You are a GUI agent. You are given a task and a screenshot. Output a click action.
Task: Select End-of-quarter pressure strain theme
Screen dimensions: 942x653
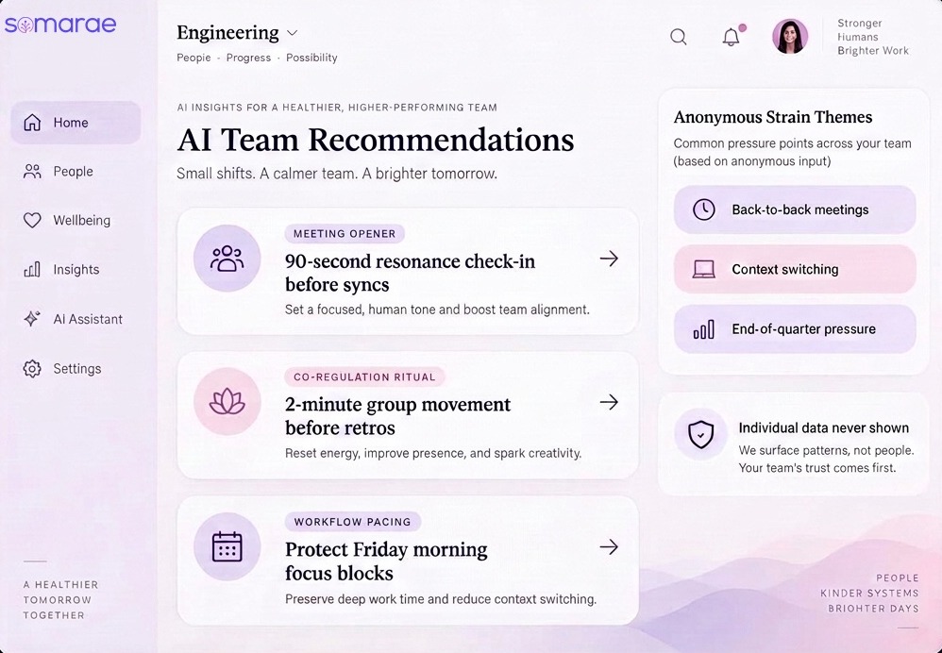tap(794, 329)
